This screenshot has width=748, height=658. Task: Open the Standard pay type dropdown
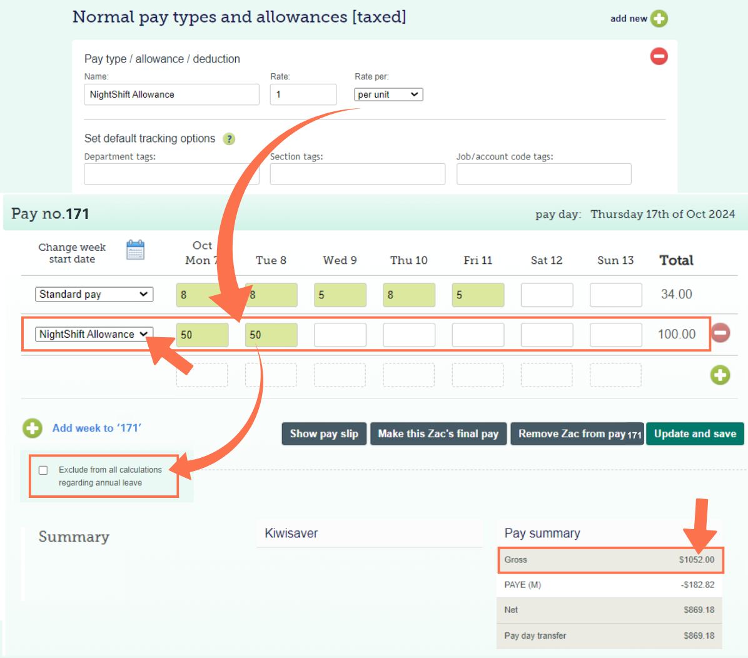click(94, 294)
